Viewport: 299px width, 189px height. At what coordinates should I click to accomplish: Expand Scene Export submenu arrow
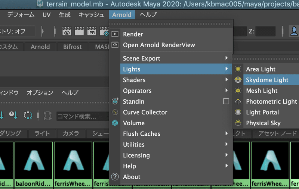(226, 58)
